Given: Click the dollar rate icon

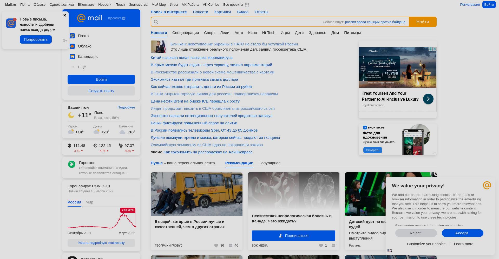Looking at the screenshot, I should [x=69, y=146].
